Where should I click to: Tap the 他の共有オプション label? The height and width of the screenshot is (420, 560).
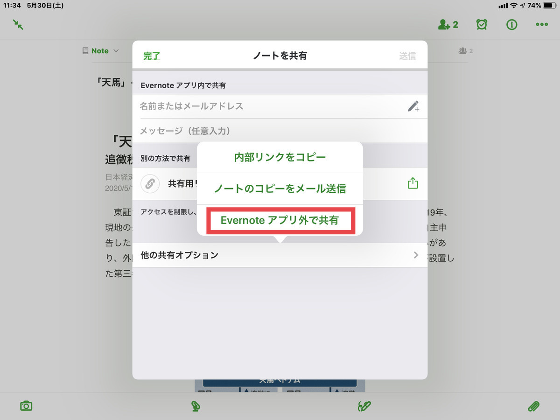pos(179,255)
